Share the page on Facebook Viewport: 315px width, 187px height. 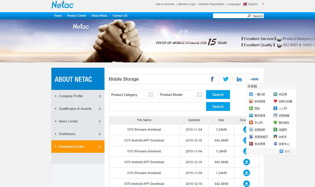pos(212,79)
